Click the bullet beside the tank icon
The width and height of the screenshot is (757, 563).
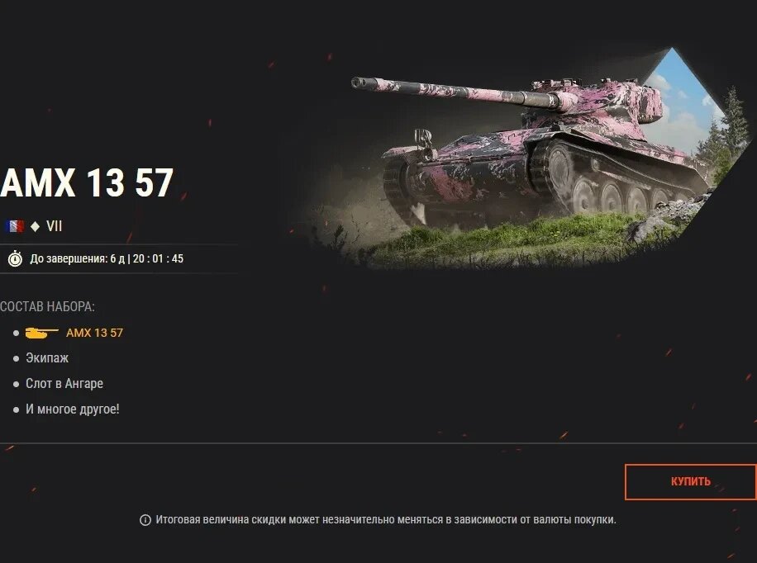click(16, 333)
